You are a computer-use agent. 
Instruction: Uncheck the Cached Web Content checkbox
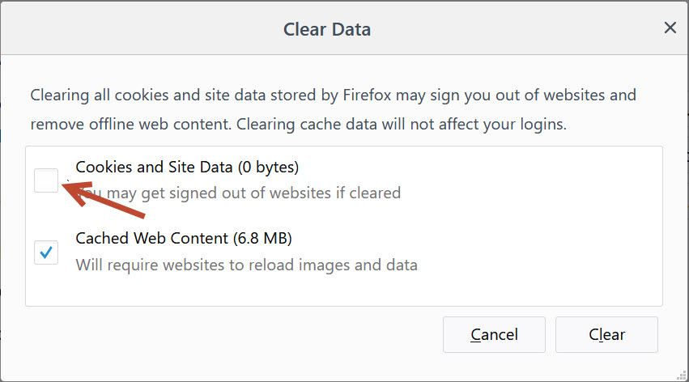click(46, 252)
